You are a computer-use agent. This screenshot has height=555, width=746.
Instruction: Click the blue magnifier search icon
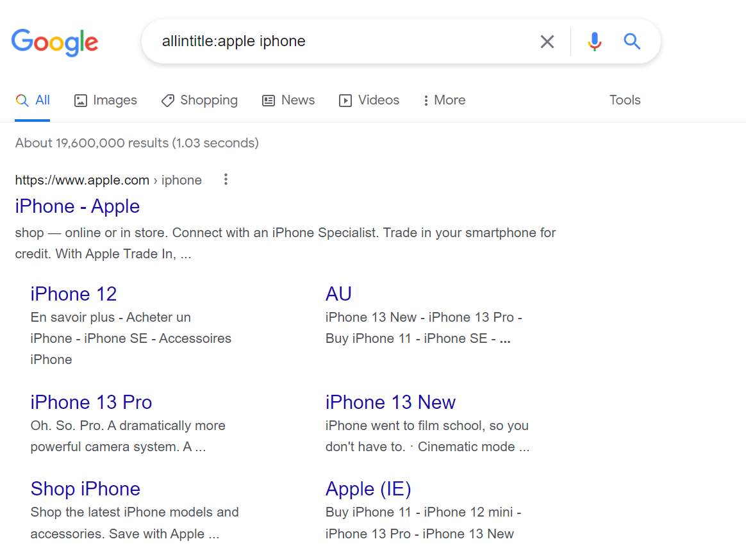(632, 42)
